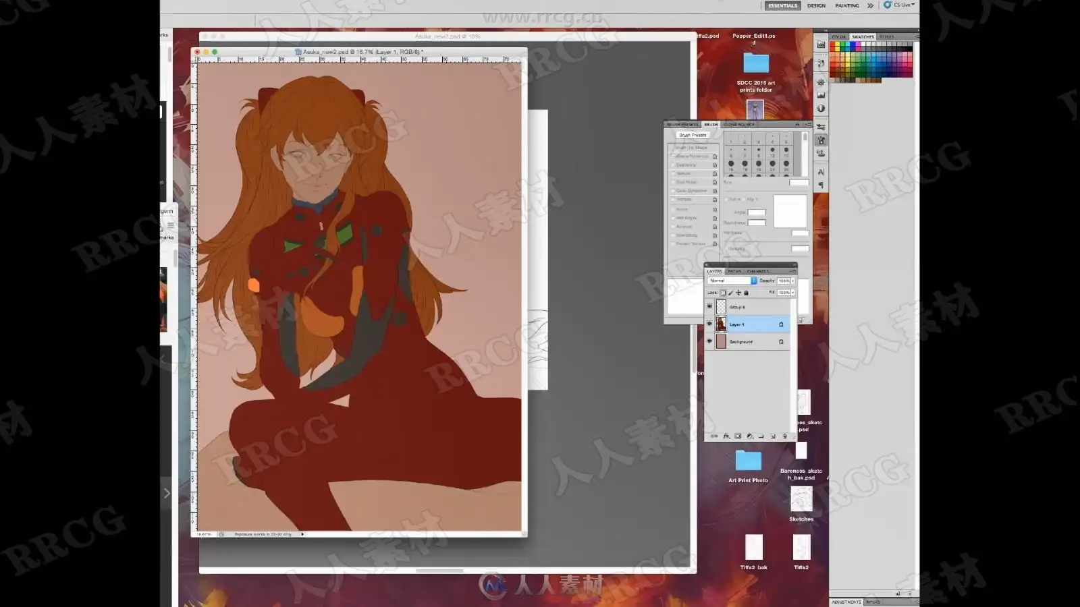Expand more workspaces with the double chevron

click(x=870, y=5)
